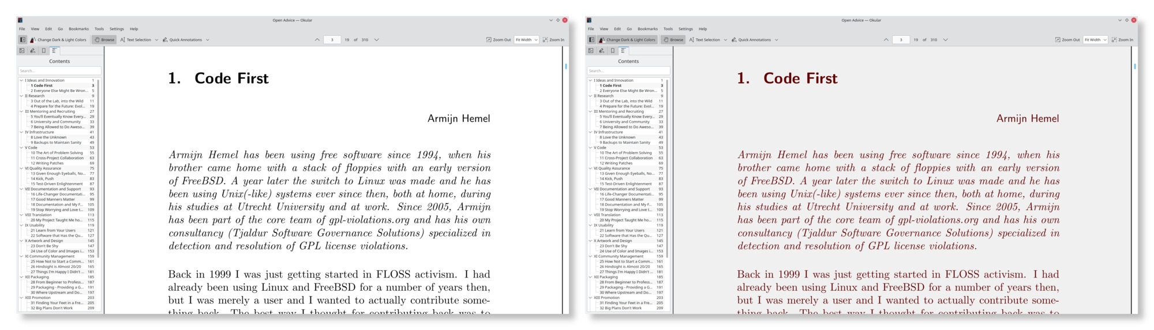The width and height of the screenshot is (1154, 330).
Task: Toggle sidebar icon in left Okular window
Action: [23, 40]
